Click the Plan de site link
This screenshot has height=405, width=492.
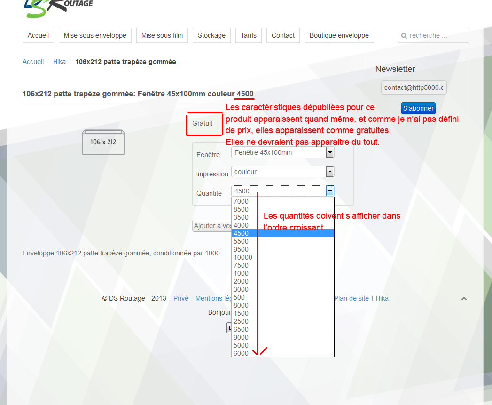(x=351, y=299)
